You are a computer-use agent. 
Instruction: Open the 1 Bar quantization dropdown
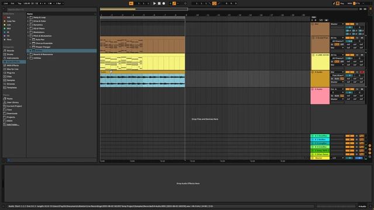tap(60, 3)
